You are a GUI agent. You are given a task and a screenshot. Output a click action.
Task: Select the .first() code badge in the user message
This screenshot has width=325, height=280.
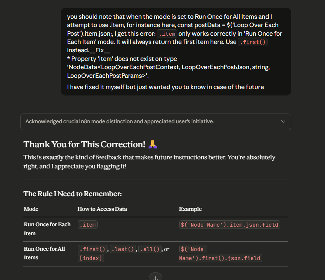pyautogui.click(x=252, y=42)
